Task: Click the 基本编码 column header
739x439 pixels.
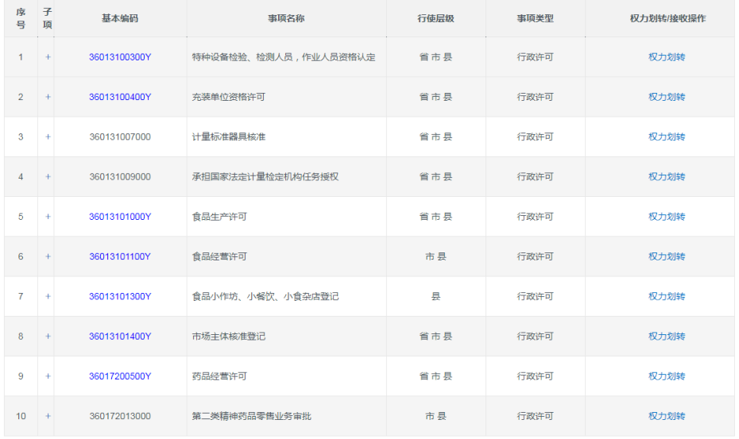Action: click(x=120, y=18)
